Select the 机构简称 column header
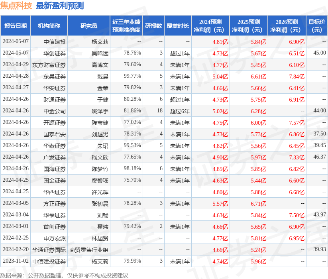The width and height of the screenshot is (328, 279). pyautogui.click(x=49, y=26)
